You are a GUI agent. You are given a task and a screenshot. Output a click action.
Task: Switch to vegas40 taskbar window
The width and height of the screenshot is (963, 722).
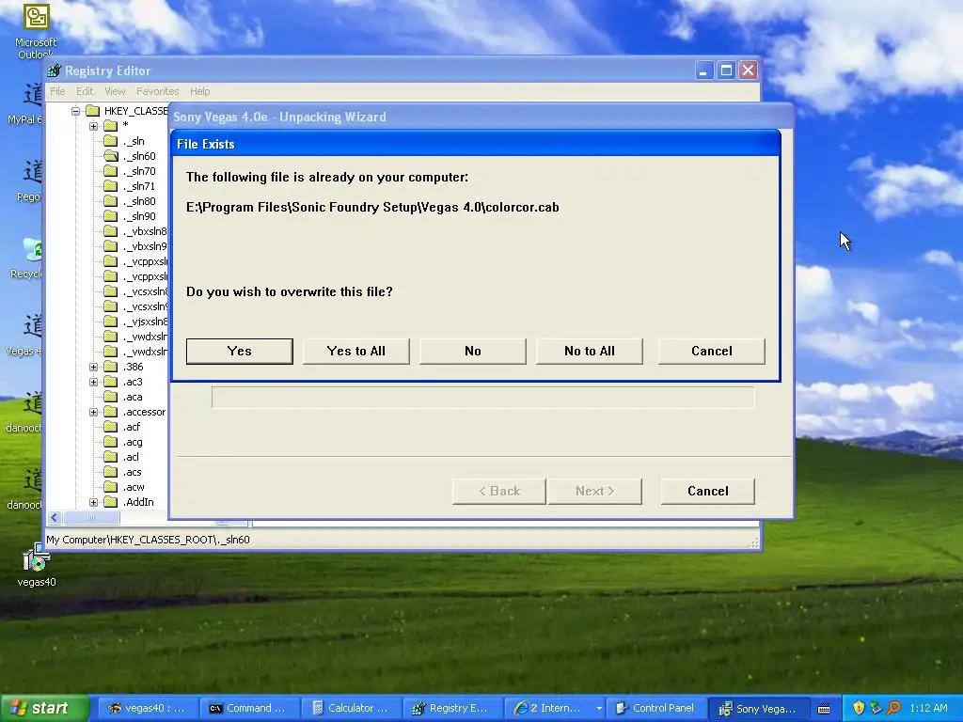tap(148, 709)
